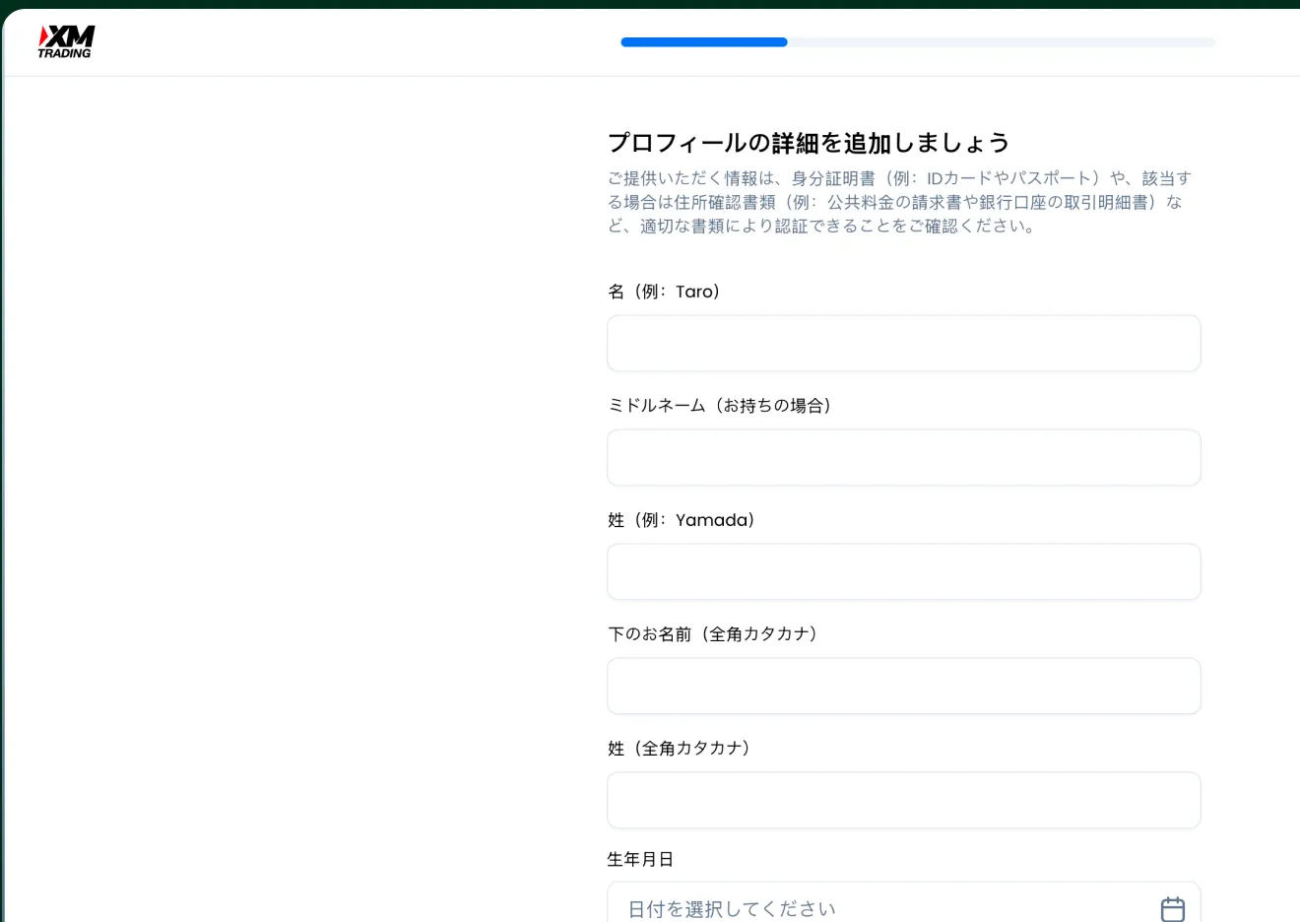Select the 姓(例:Yamada) last name field
Image resolution: width=1300 pixels, height=922 pixels.
click(903, 571)
